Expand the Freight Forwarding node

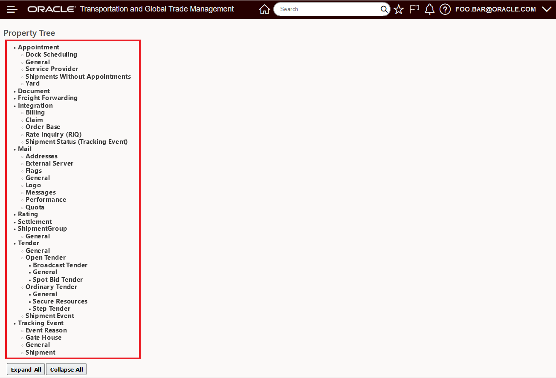[x=48, y=98]
